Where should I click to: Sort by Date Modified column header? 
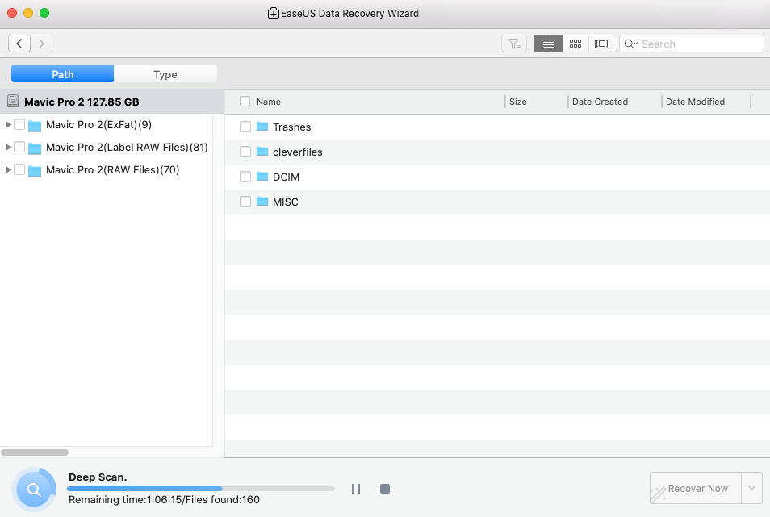pyautogui.click(x=696, y=102)
